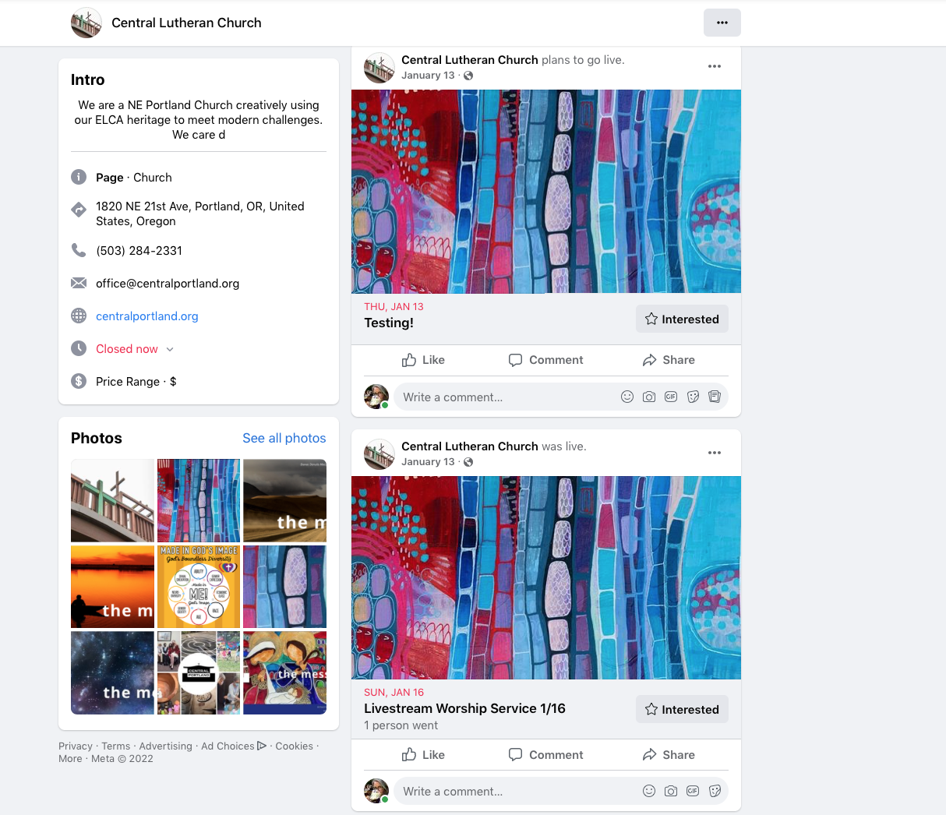Viewport: 946px width, 815px height.
Task: Click the Advertising footer link
Action: click(x=165, y=746)
